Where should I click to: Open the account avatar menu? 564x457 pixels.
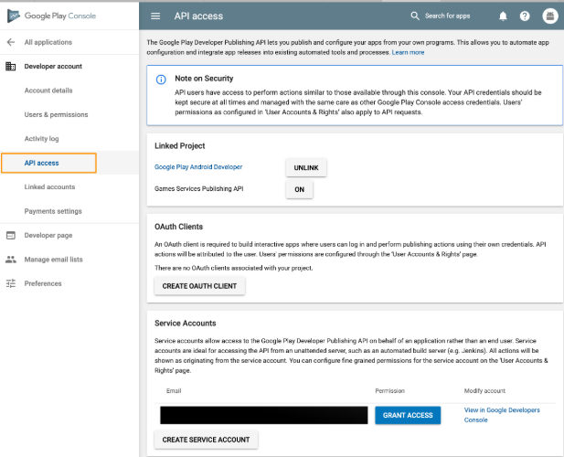click(x=550, y=16)
